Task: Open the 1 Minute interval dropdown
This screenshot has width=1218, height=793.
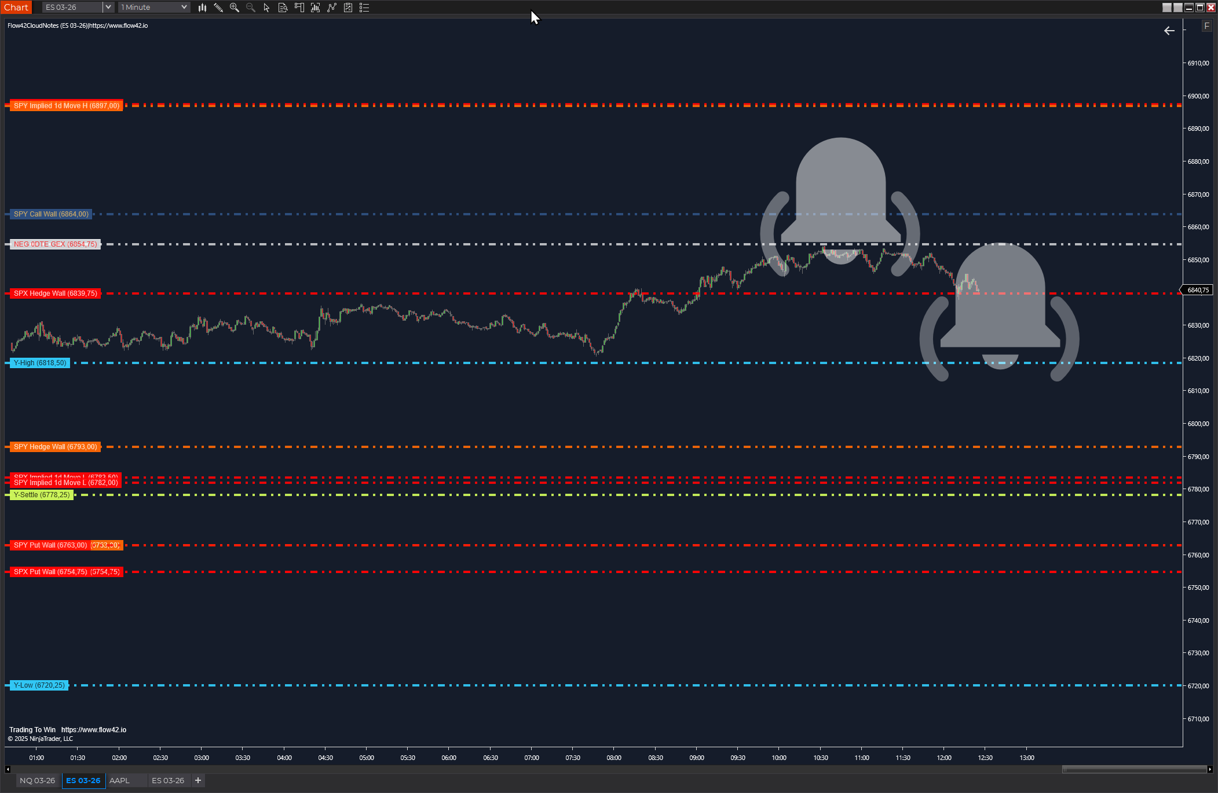Action: click(x=154, y=8)
